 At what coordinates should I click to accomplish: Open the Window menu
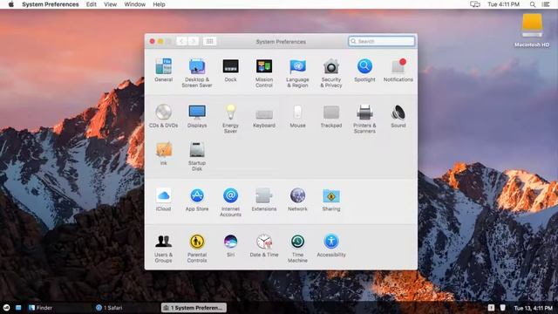coord(134,4)
